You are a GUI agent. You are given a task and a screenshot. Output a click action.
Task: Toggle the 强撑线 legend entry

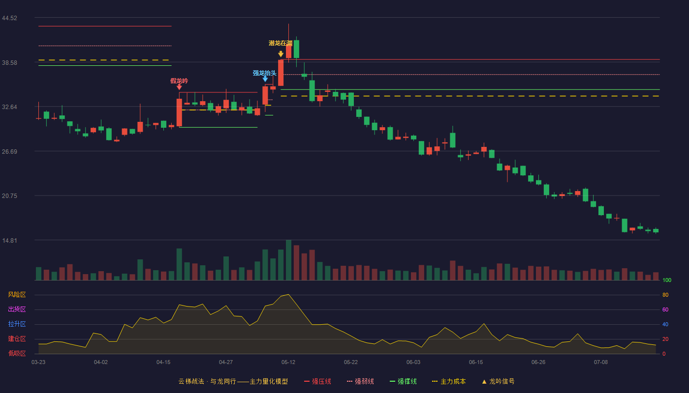point(403,381)
